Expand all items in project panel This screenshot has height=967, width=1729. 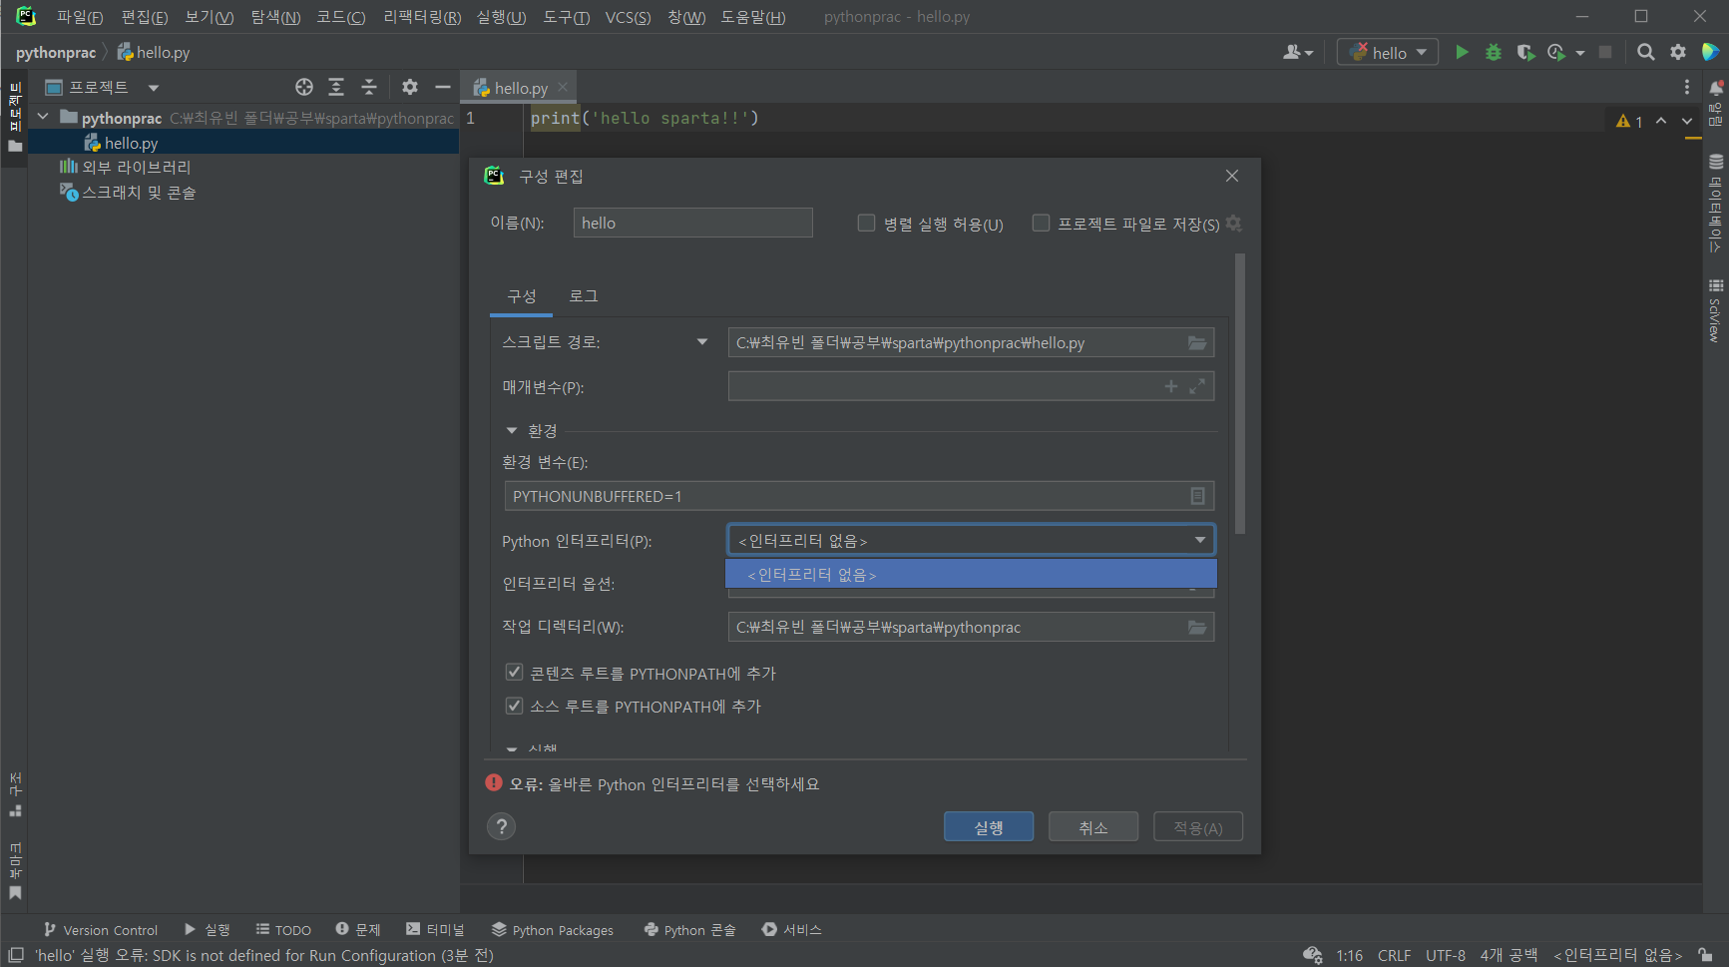336,87
